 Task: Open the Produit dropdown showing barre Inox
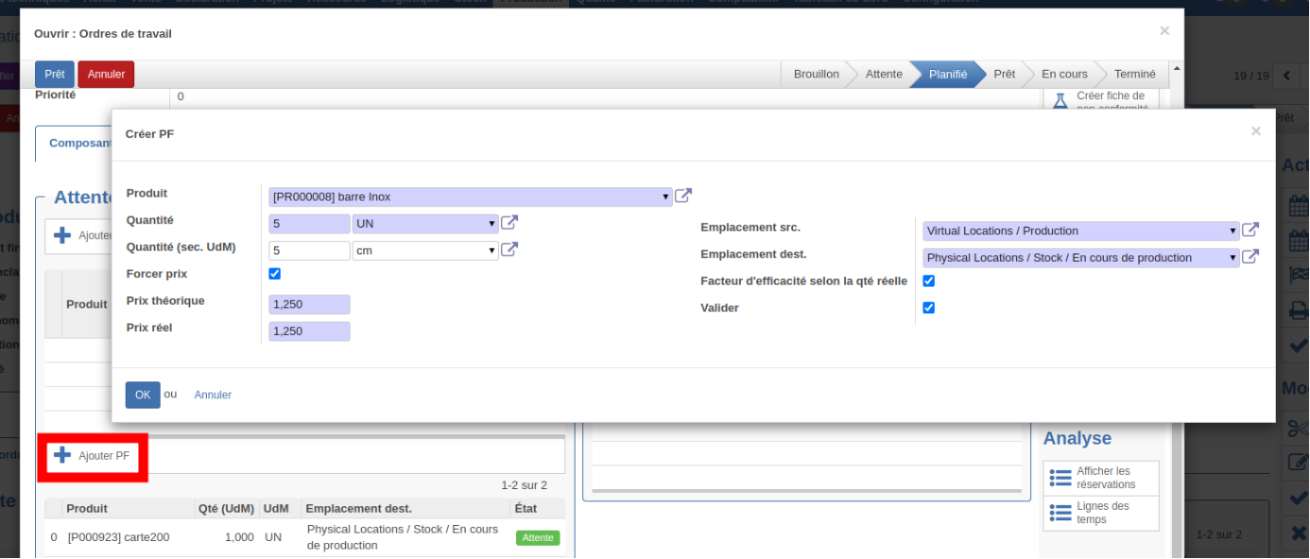point(471,196)
